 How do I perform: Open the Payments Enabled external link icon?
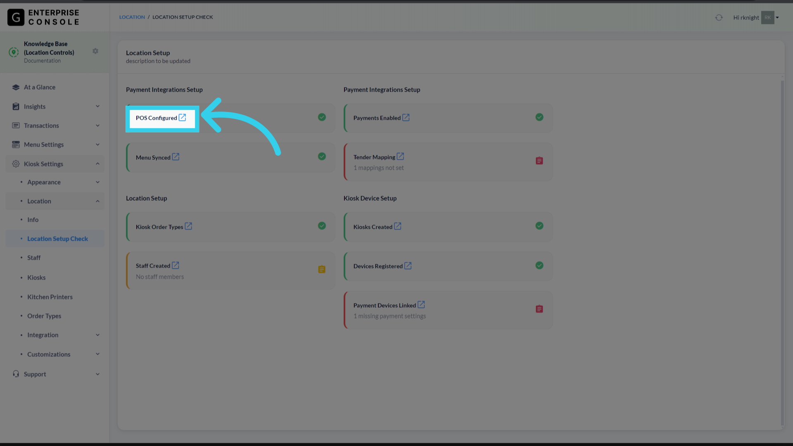406,117
